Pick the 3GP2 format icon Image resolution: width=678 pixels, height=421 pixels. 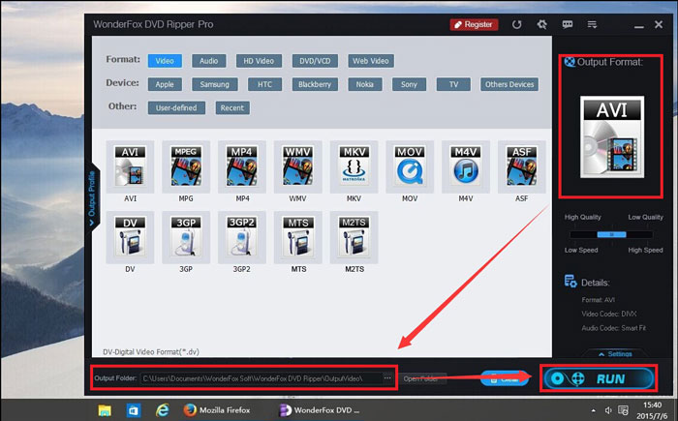point(242,237)
